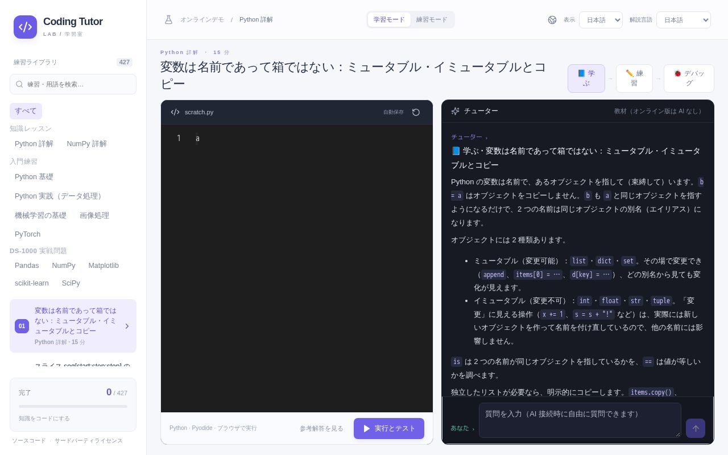Viewport: 728px width, 455px height.
Task: Click the flask icon beside オンラインデモ
Action: click(x=168, y=19)
